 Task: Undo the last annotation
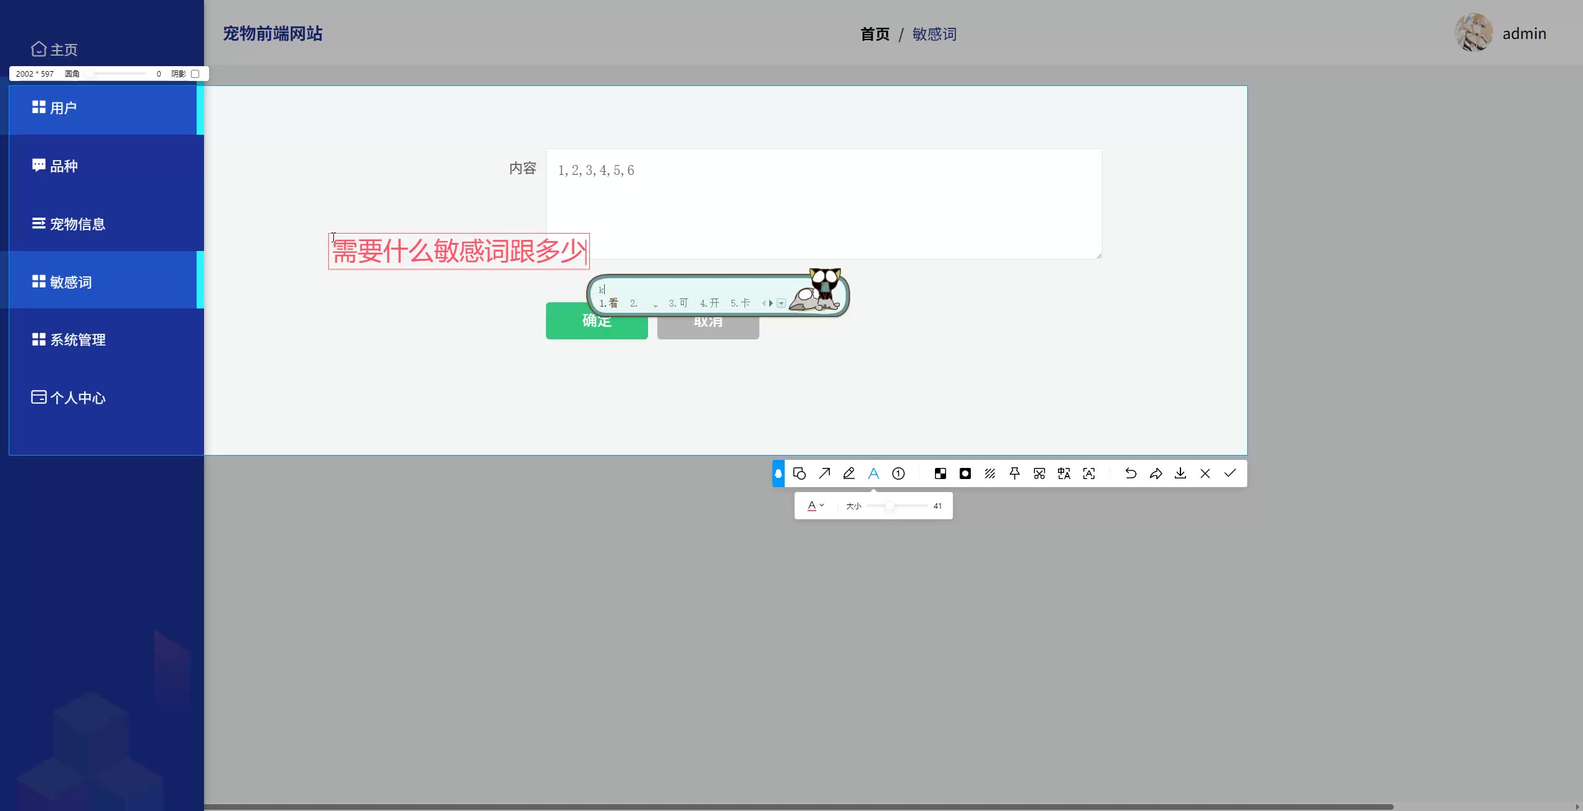pyautogui.click(x=1130, y=473)
